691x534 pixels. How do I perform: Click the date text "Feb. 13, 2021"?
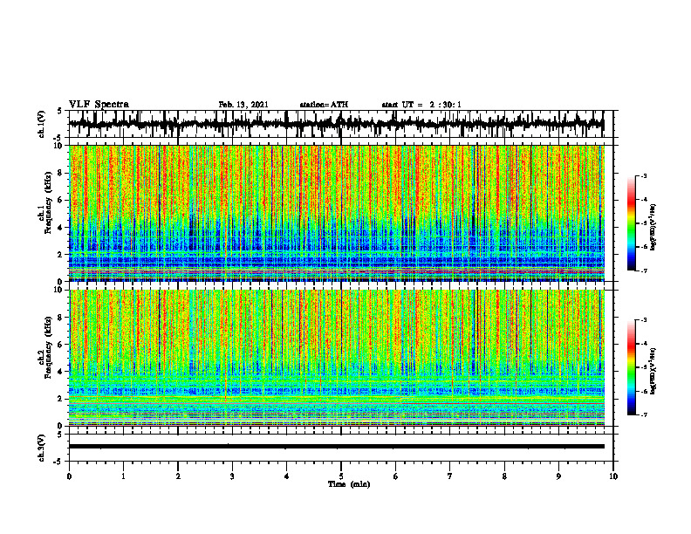coord(243,105)
